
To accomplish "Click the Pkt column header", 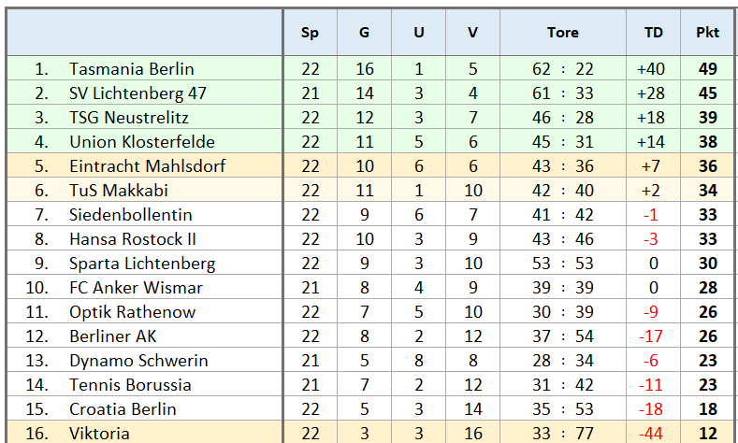I will [707, 33].
